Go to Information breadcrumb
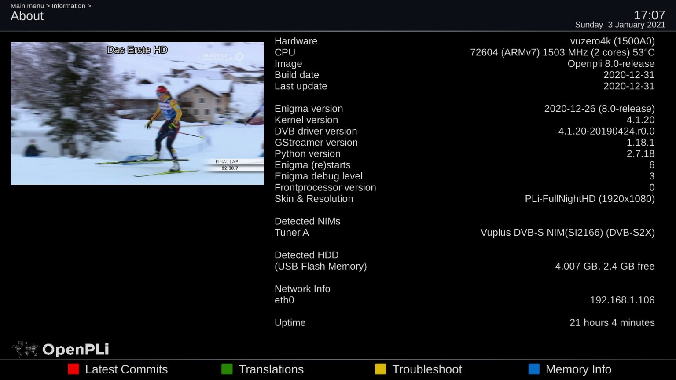The height and width of the screenshot is (380, 676). [x=69, y=6]
